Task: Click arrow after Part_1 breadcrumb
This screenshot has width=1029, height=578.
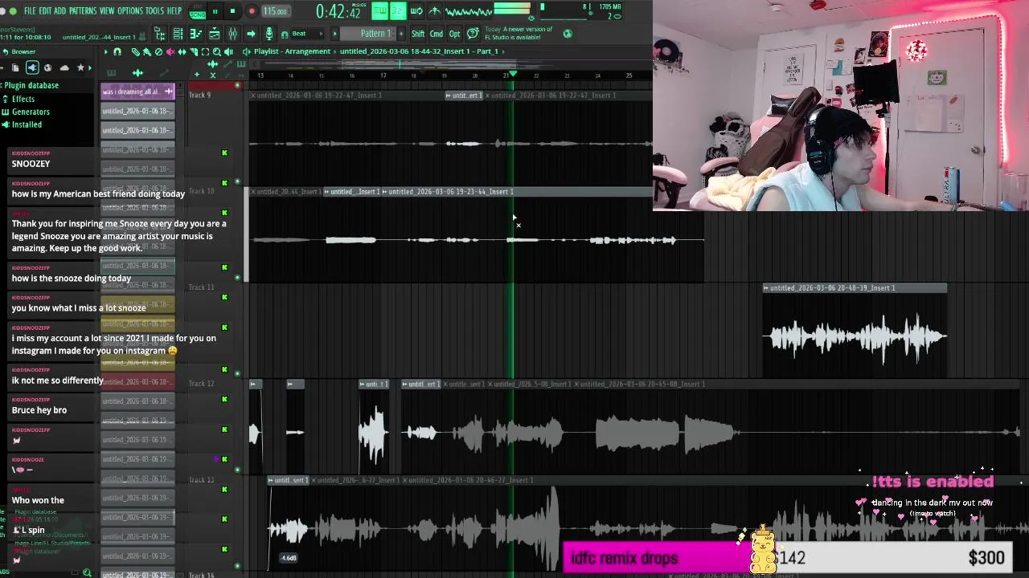Action: point(504,51)
